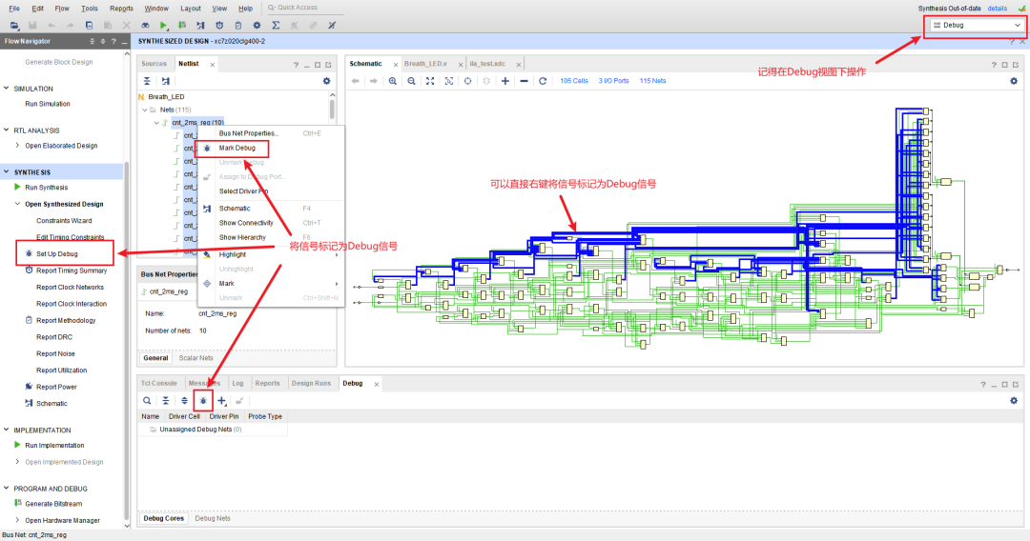Switch to the Debug Nets tab
The image size is (1030, 541).
tap(213, 518)
